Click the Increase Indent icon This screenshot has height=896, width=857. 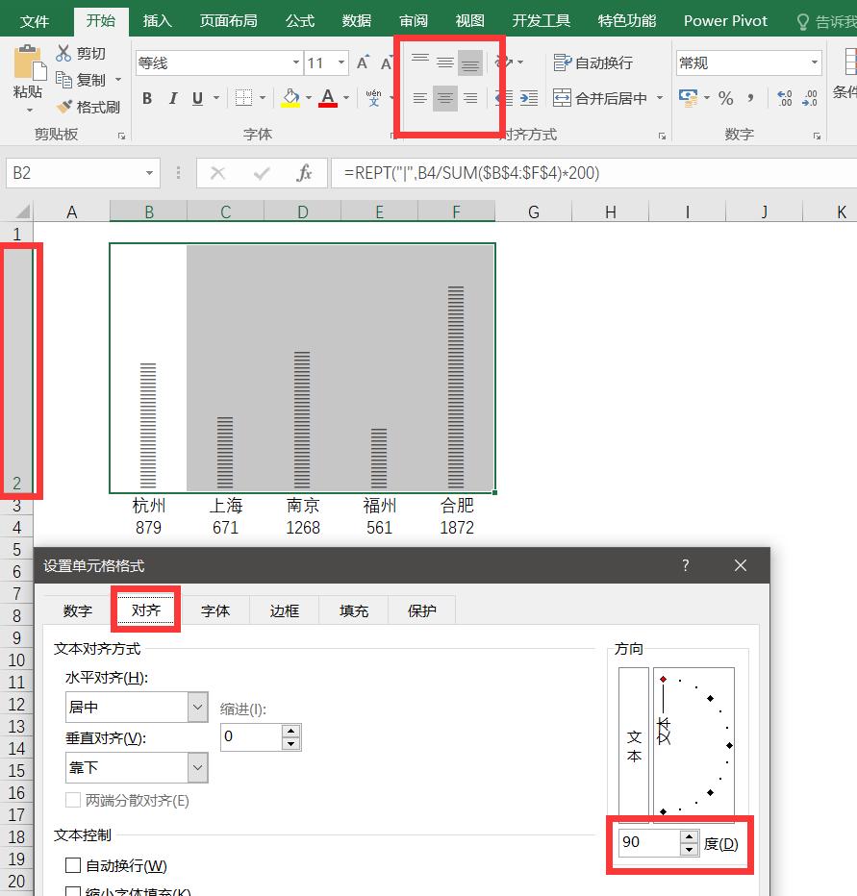(528, 97)
